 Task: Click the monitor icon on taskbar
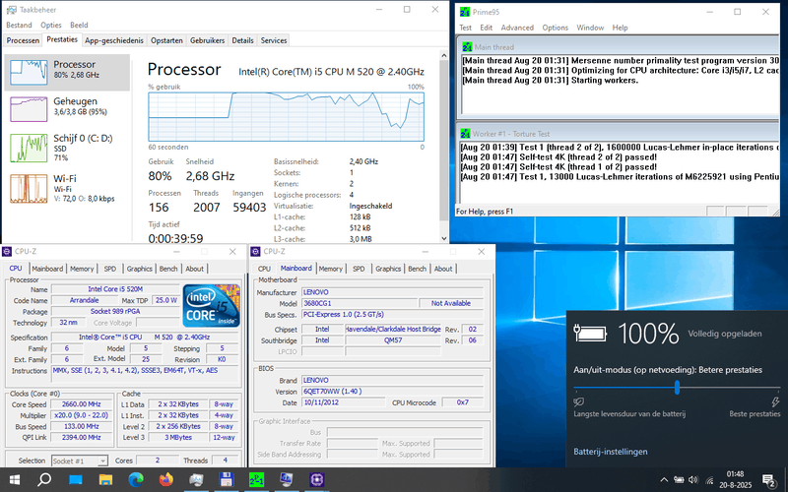point(287,480)
